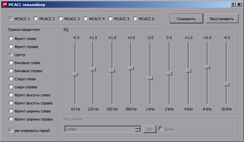Screen dimensions: 244x142
Task: Click the 1 kHz EQ slider handle
Action: coord(150,78)
